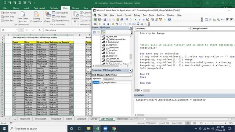Click the Reset stop icon in Standard toolbar
Image resolution: width=235 pixels, height=132 pixels.
tap(144, 19)
